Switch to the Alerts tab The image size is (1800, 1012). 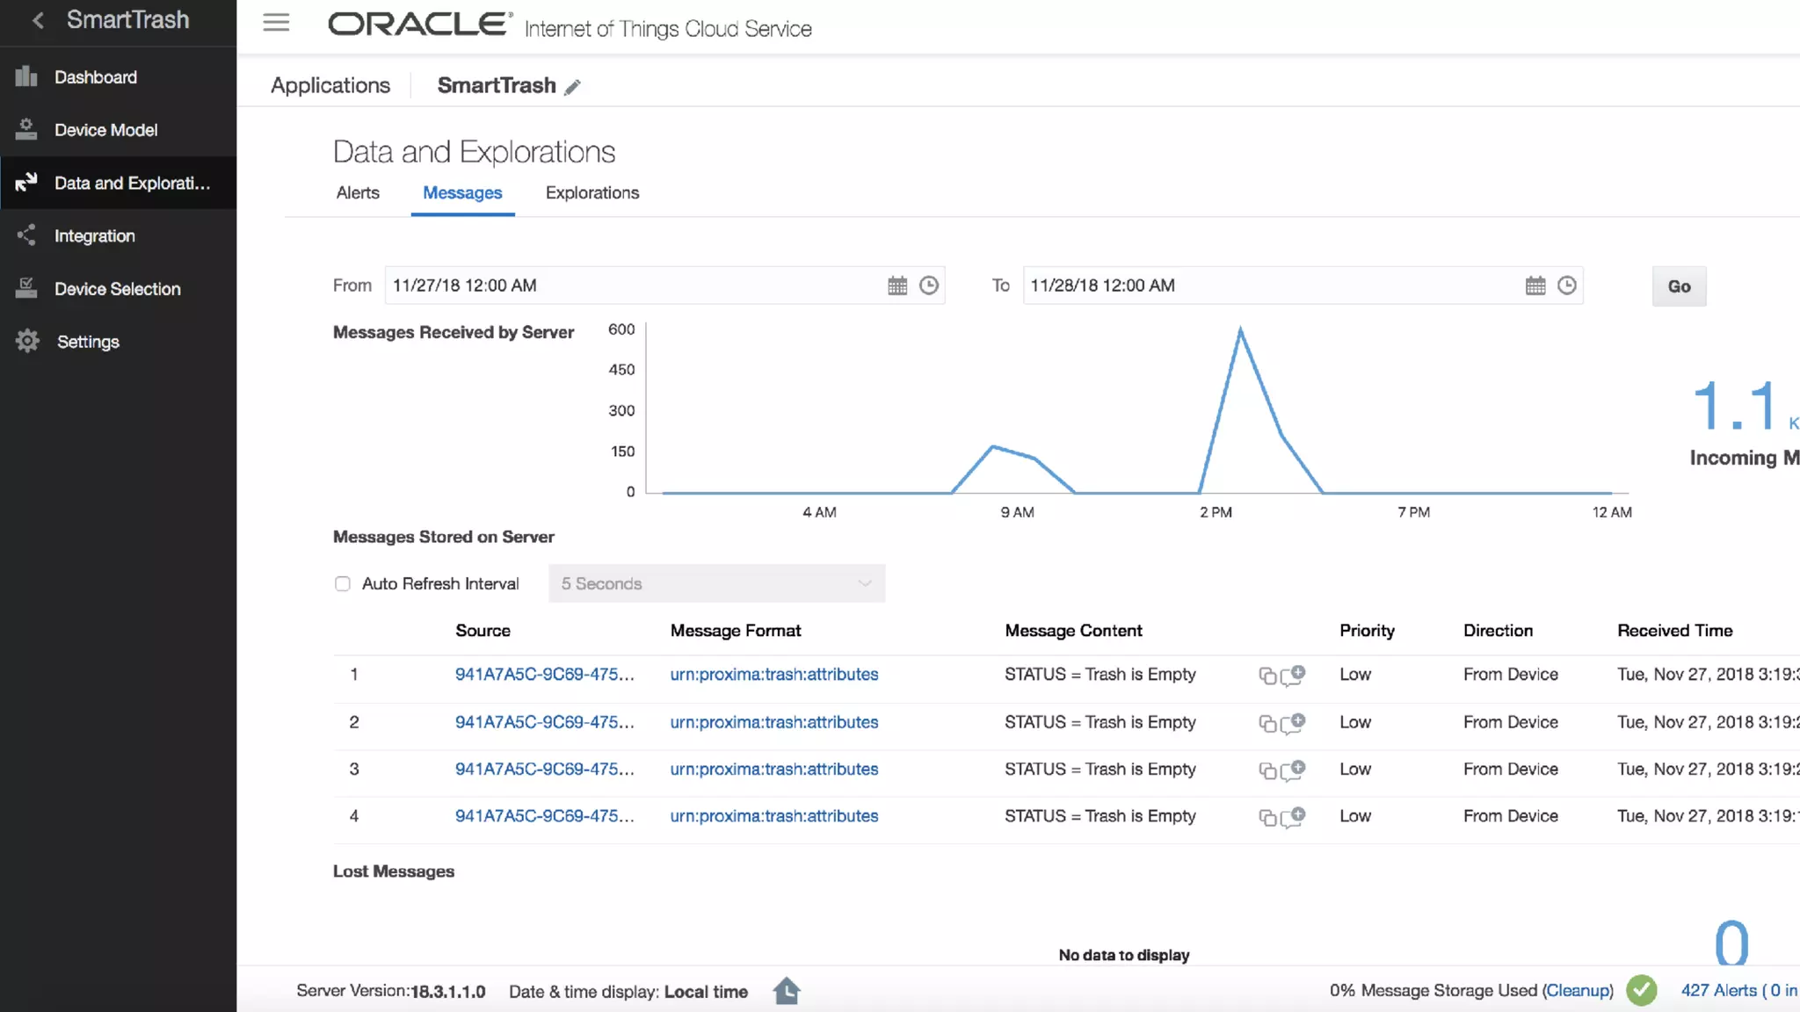358,193
